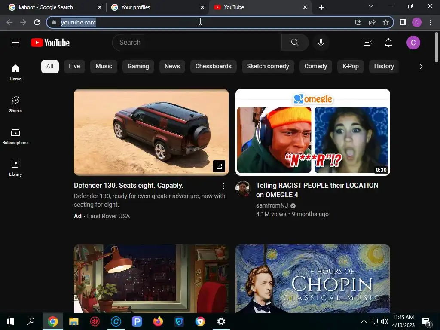
Task: Toggle the Chrome side panel icon
Action: point(403,22)
